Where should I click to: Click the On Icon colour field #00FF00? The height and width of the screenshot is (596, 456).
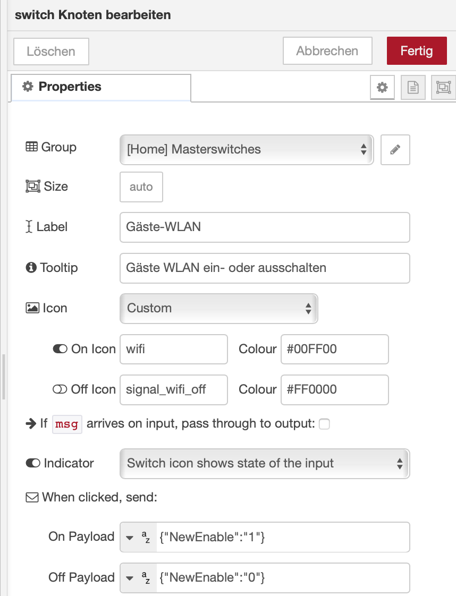[335, 349]
